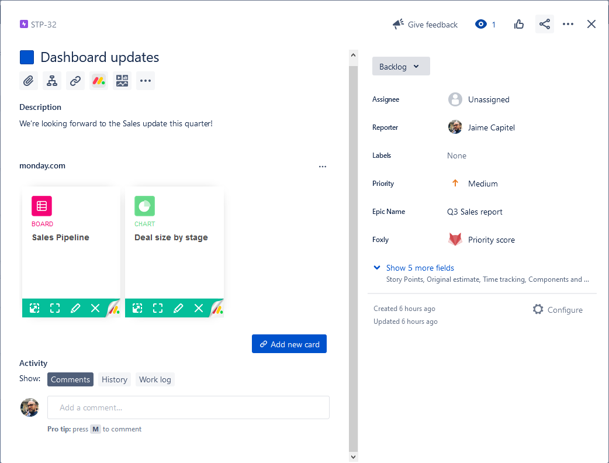The height and width of the screenshot is (463, 609).
Task: Expand Show 5 more fields
Action: (420, 268)
